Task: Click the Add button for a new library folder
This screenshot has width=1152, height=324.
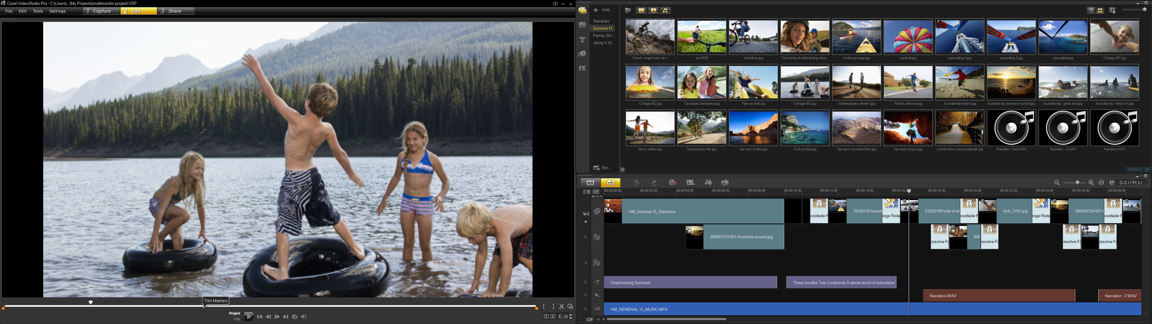Action: point(602,10)
